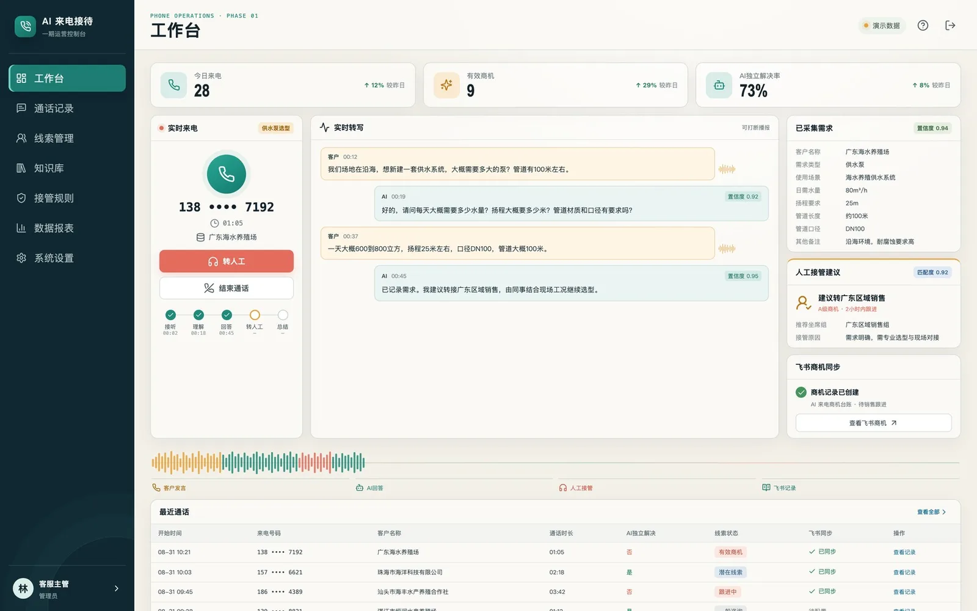The height and width of the screenshot is (611, 977).
Task: Click the 查看飞书商机 button
Action: 873,423
